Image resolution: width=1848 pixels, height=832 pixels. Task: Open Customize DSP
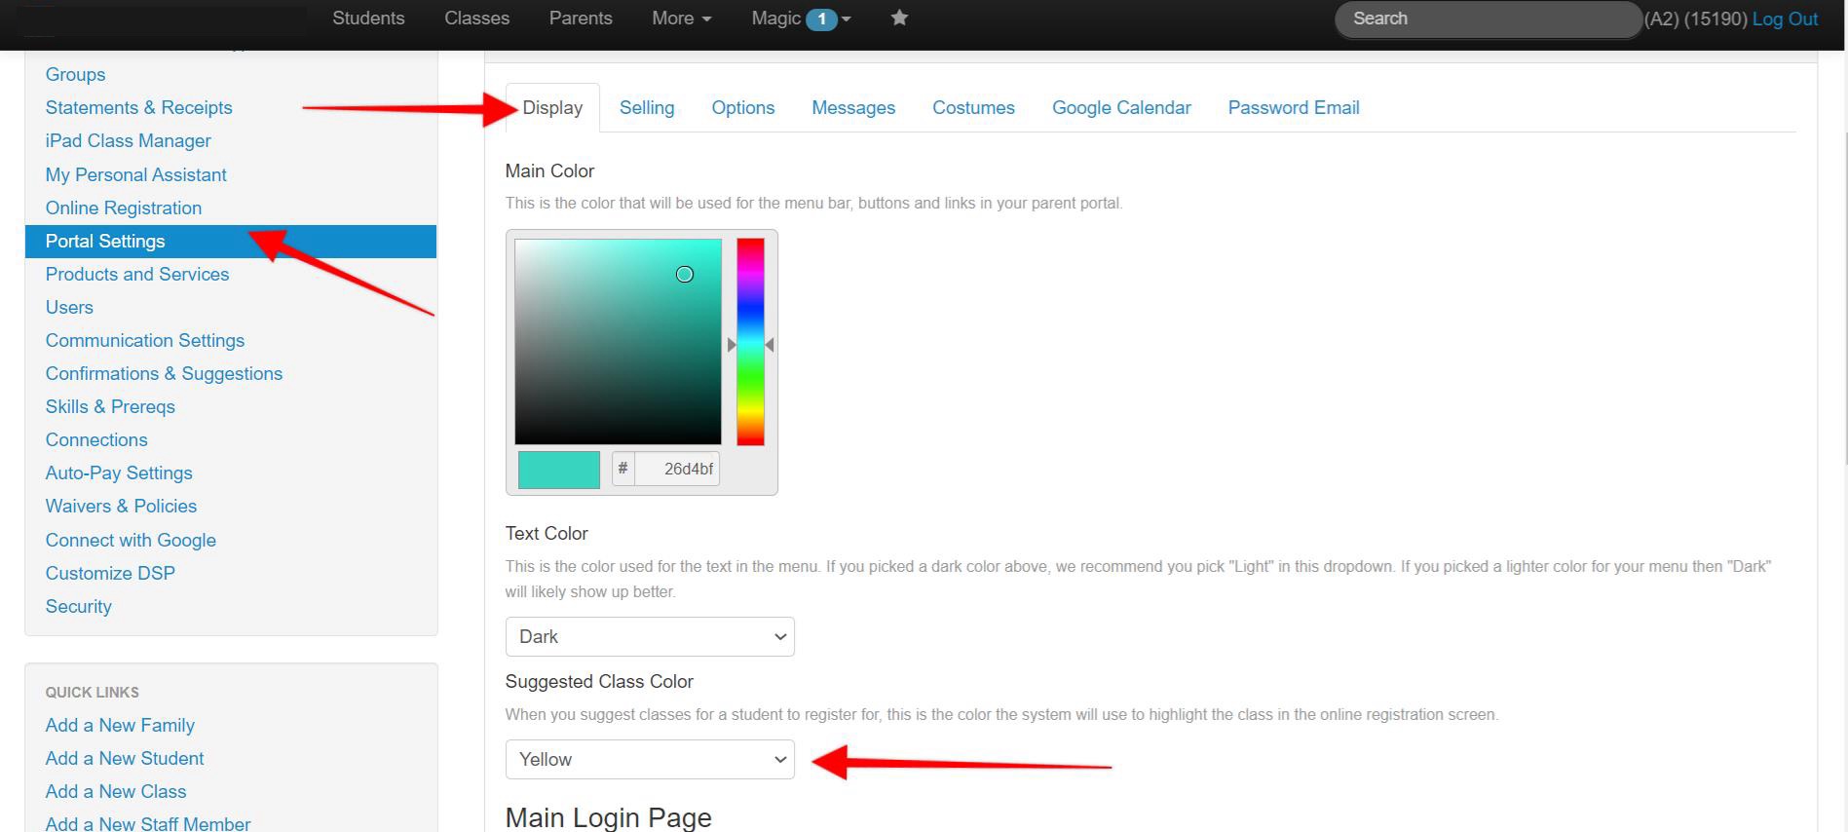110,574
